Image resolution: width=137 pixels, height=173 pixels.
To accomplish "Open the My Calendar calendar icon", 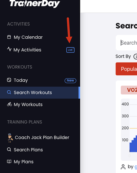I will tap(9, 37).
